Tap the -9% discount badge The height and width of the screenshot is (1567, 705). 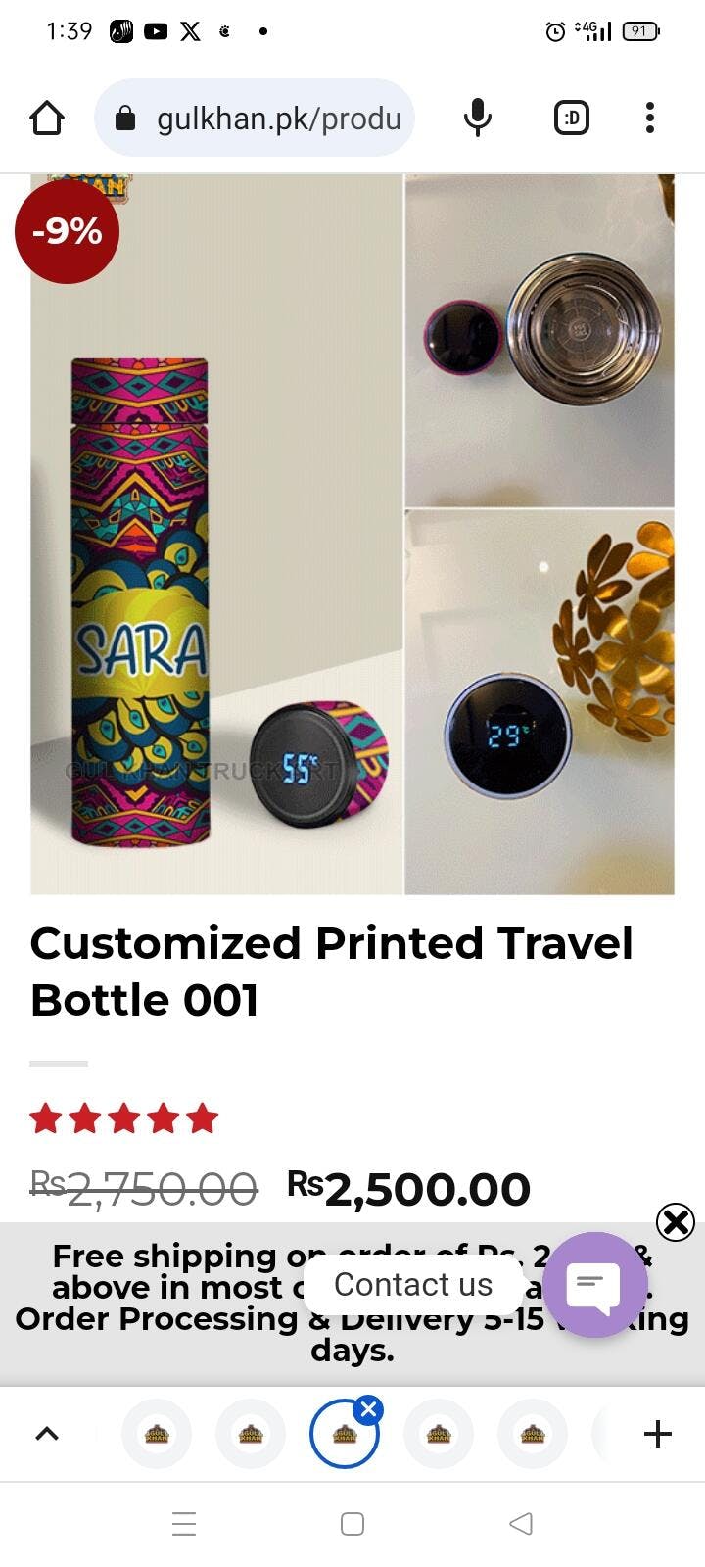(67, 232)
